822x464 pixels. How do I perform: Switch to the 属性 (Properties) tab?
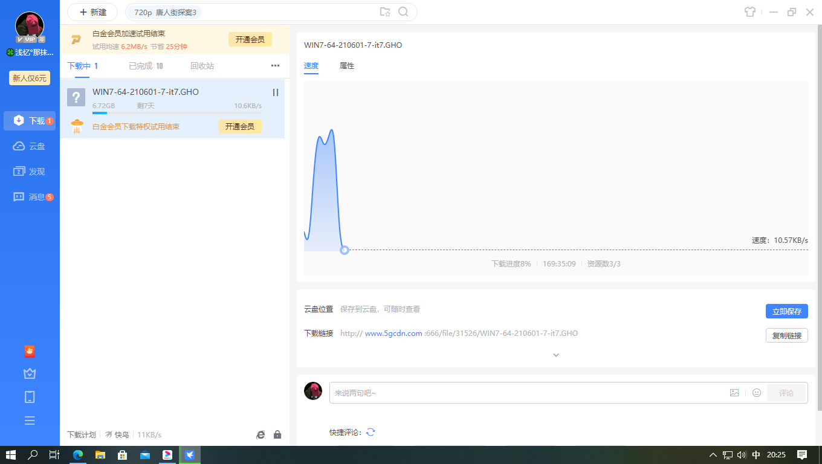point(347,66)
